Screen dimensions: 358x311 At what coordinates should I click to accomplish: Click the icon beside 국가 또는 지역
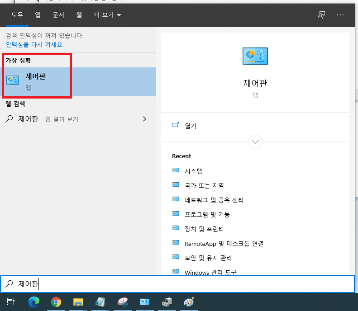point(176,184)
